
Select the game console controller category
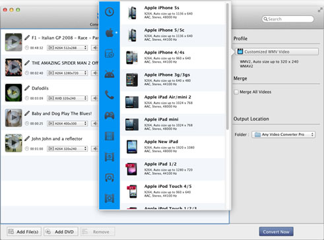click(110, 115)
